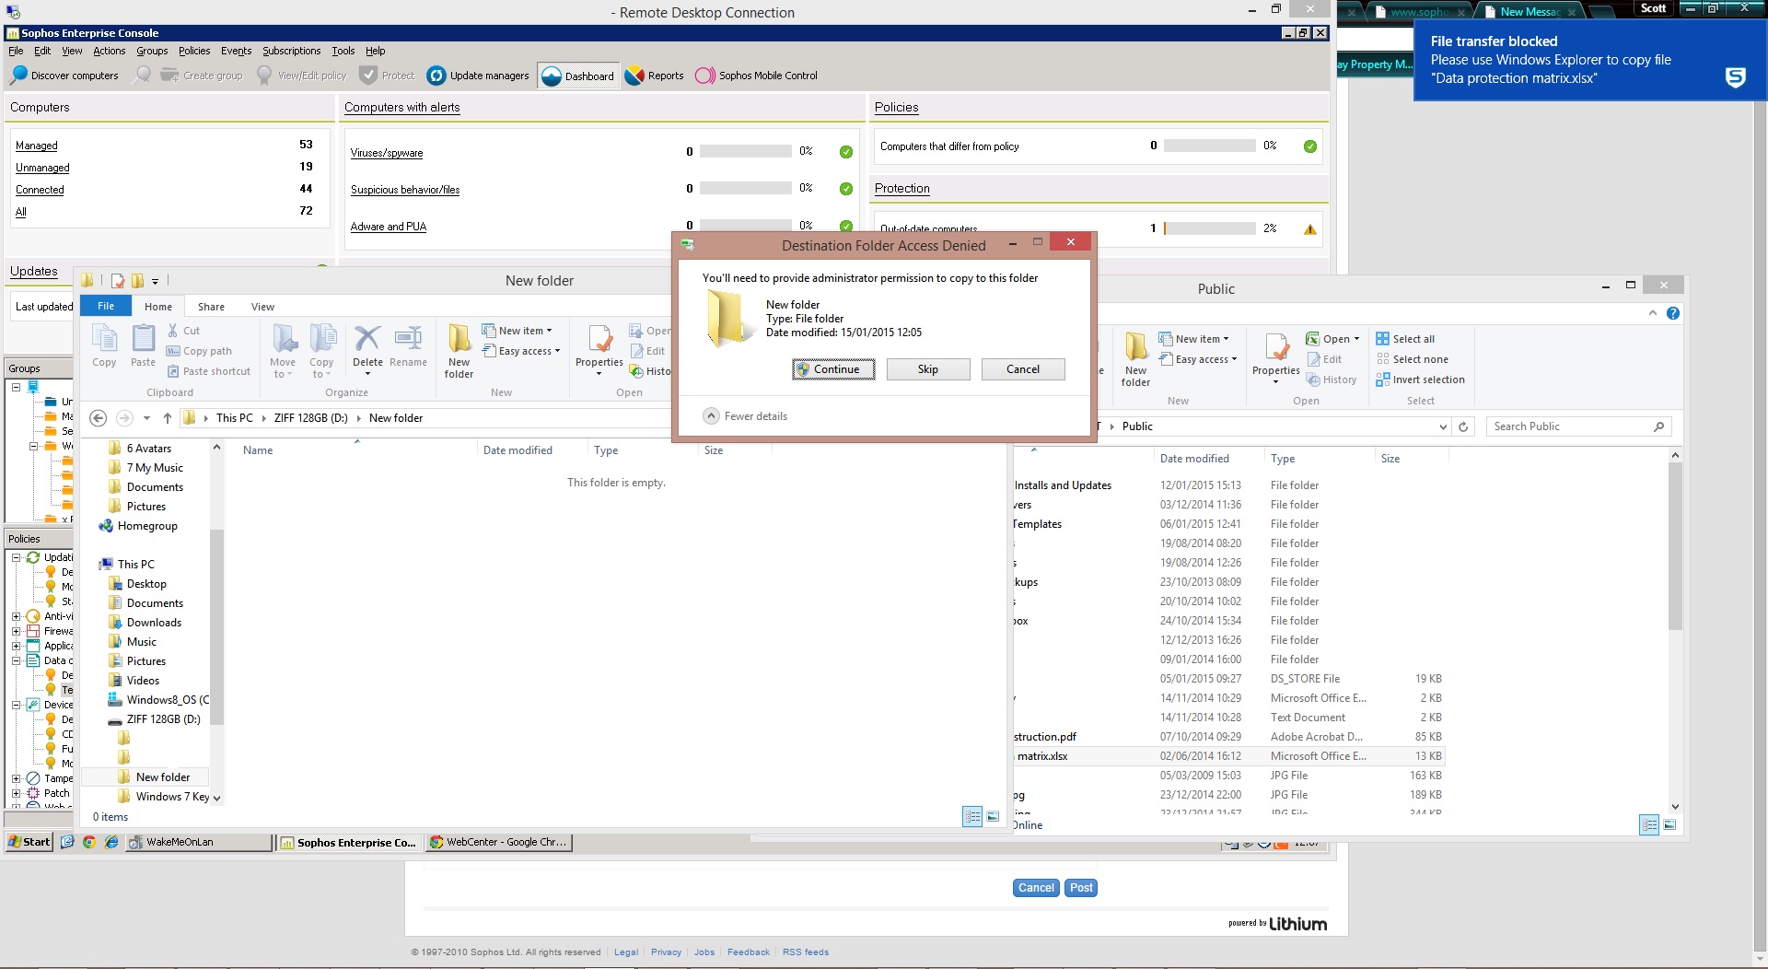This screenshot has height=969, width=1768.
Task: Open Suspicious behavior/files link
Action: pyautogui.click(x=405, y=190)
